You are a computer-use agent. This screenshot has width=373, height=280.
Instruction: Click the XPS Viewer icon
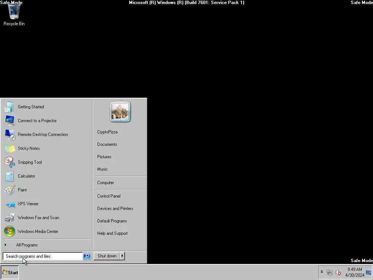point(9,204)
